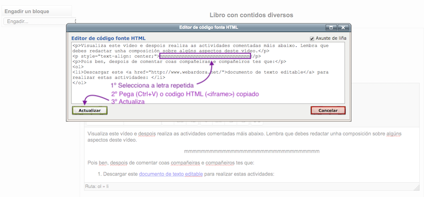
Task: Toggle the 'Axuste de liña' checkbox
Action: click(x=312, y=38)
